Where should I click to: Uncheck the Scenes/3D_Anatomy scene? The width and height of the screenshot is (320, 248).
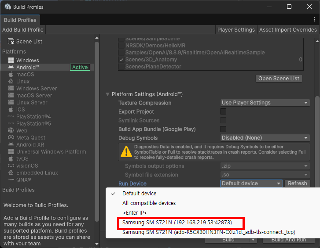pyautogui.click(x=121, y=60)
